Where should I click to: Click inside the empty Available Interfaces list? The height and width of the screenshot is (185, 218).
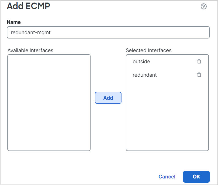coord(49,103)
